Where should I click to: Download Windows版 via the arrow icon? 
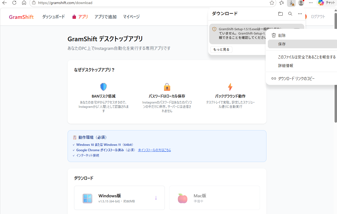156,198
